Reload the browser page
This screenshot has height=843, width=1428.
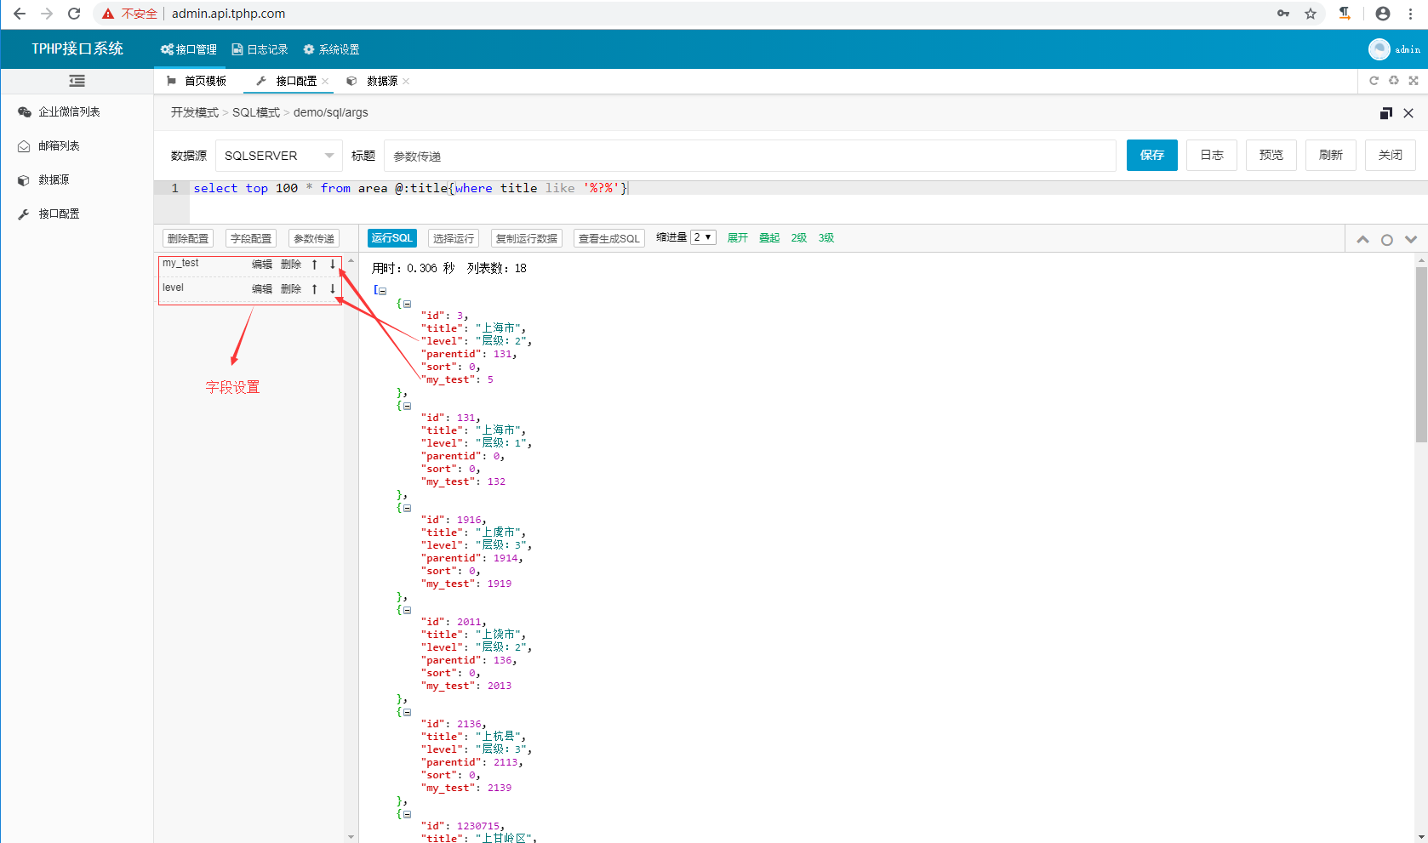(74, 14)
